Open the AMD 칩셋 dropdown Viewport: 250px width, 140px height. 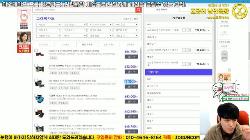click(x=126, y=24)
